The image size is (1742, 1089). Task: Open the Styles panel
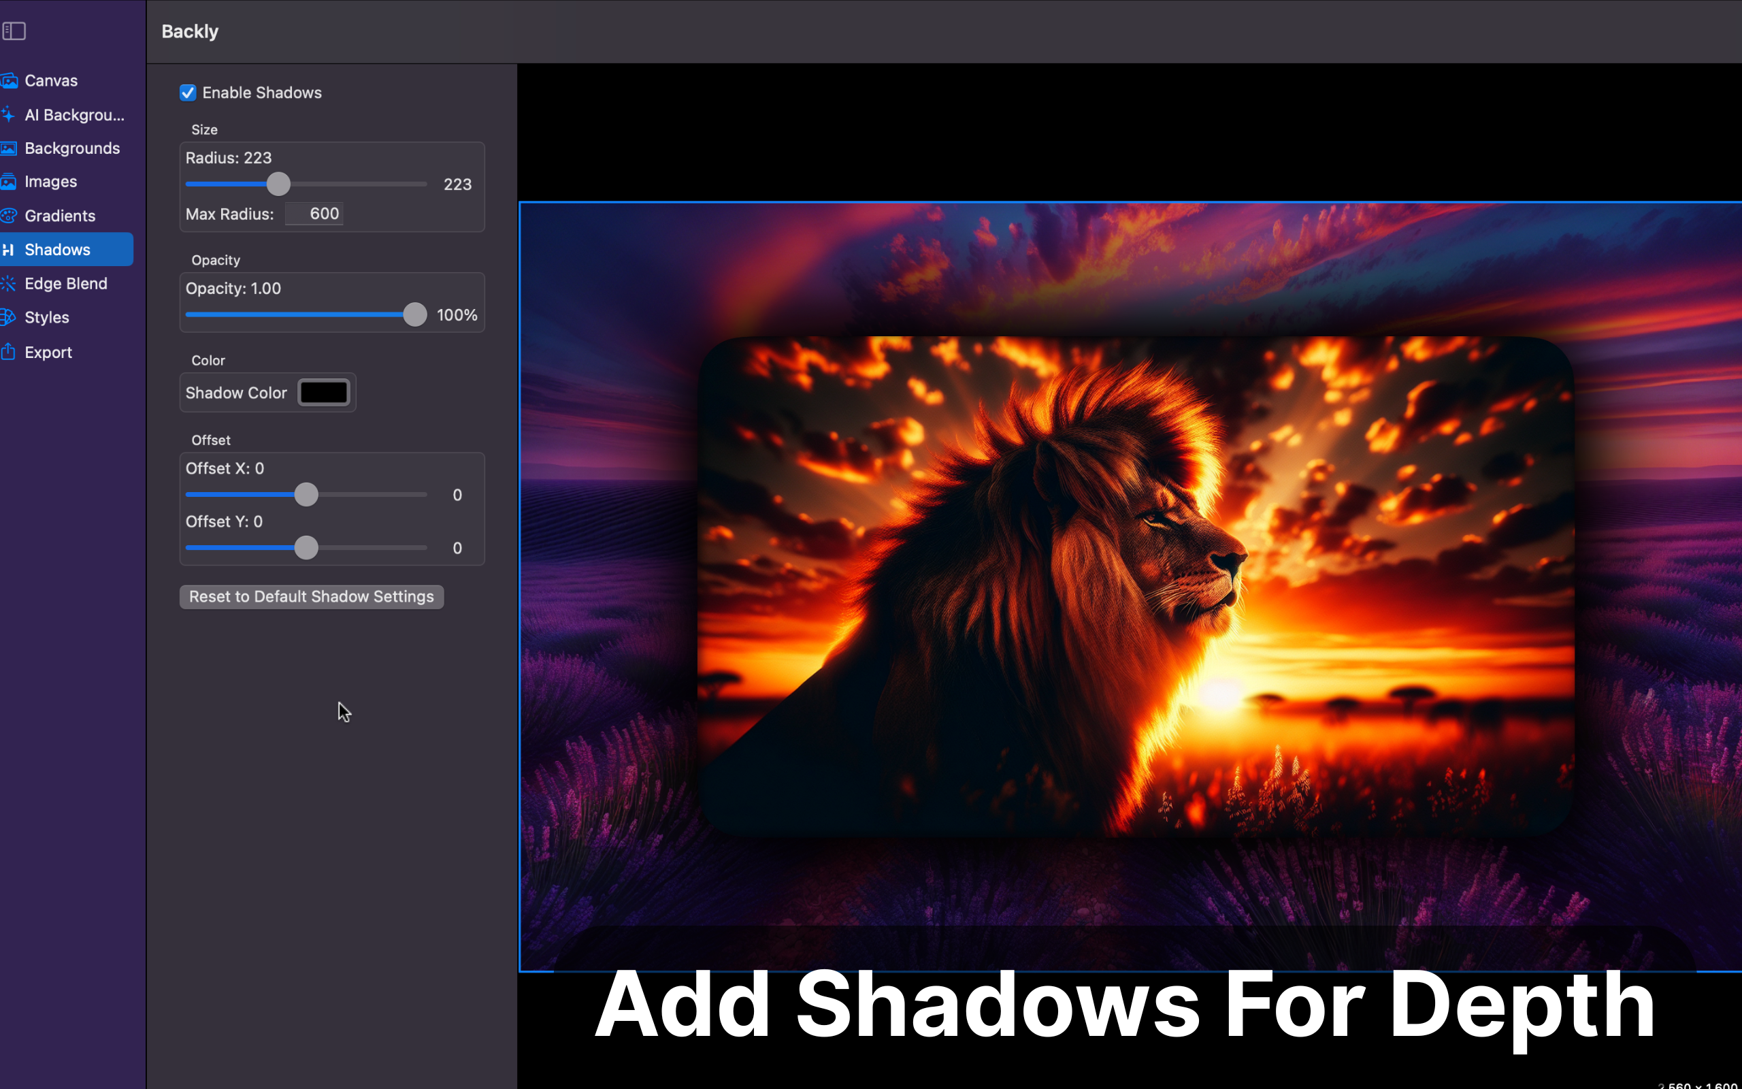(x=46, y=317)
